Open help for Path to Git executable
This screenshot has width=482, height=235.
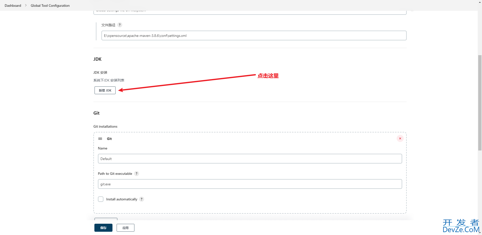137,174
